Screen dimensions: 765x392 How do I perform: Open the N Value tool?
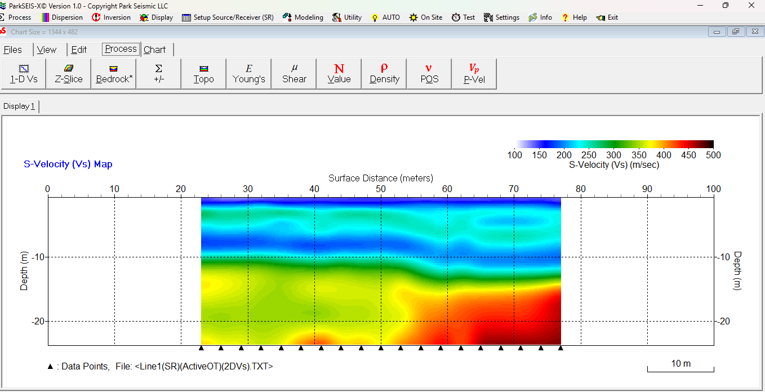339,74
